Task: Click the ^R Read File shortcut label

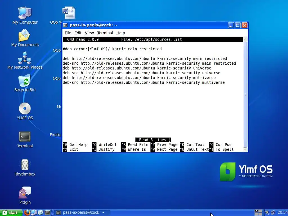Action: click(x=135, y=145)
